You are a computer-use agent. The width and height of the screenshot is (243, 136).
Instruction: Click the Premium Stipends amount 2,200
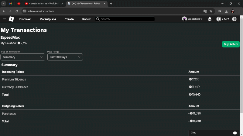pos(194,79)
